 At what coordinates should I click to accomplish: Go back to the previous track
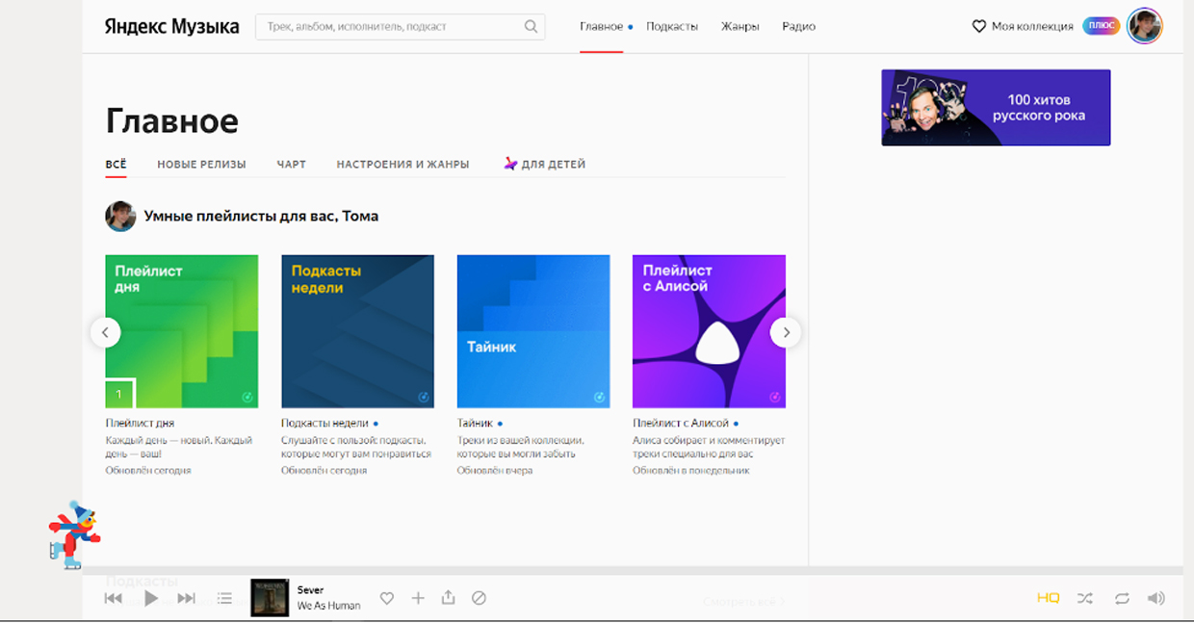[x=114, y=599]
